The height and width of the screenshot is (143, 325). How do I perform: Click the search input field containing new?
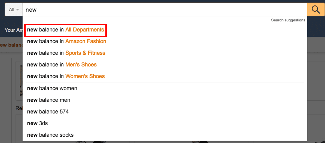tap(165, 10)
